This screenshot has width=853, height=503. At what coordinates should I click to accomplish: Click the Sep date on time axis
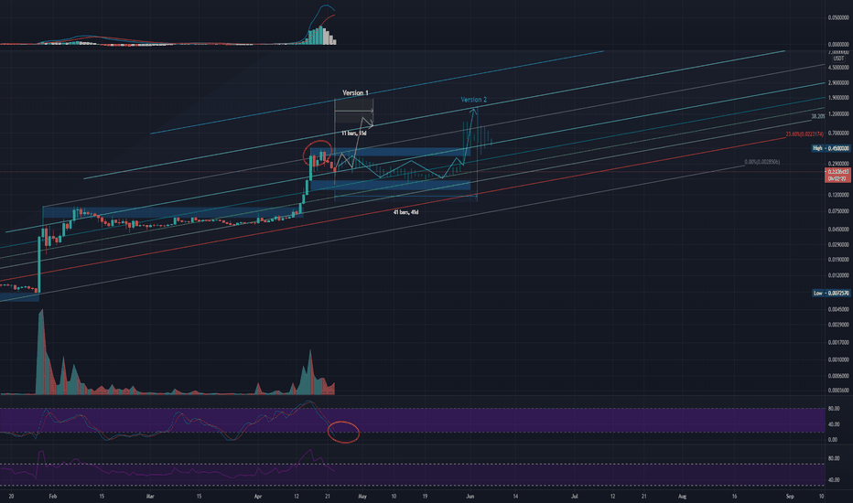click(x=790, y=496)
